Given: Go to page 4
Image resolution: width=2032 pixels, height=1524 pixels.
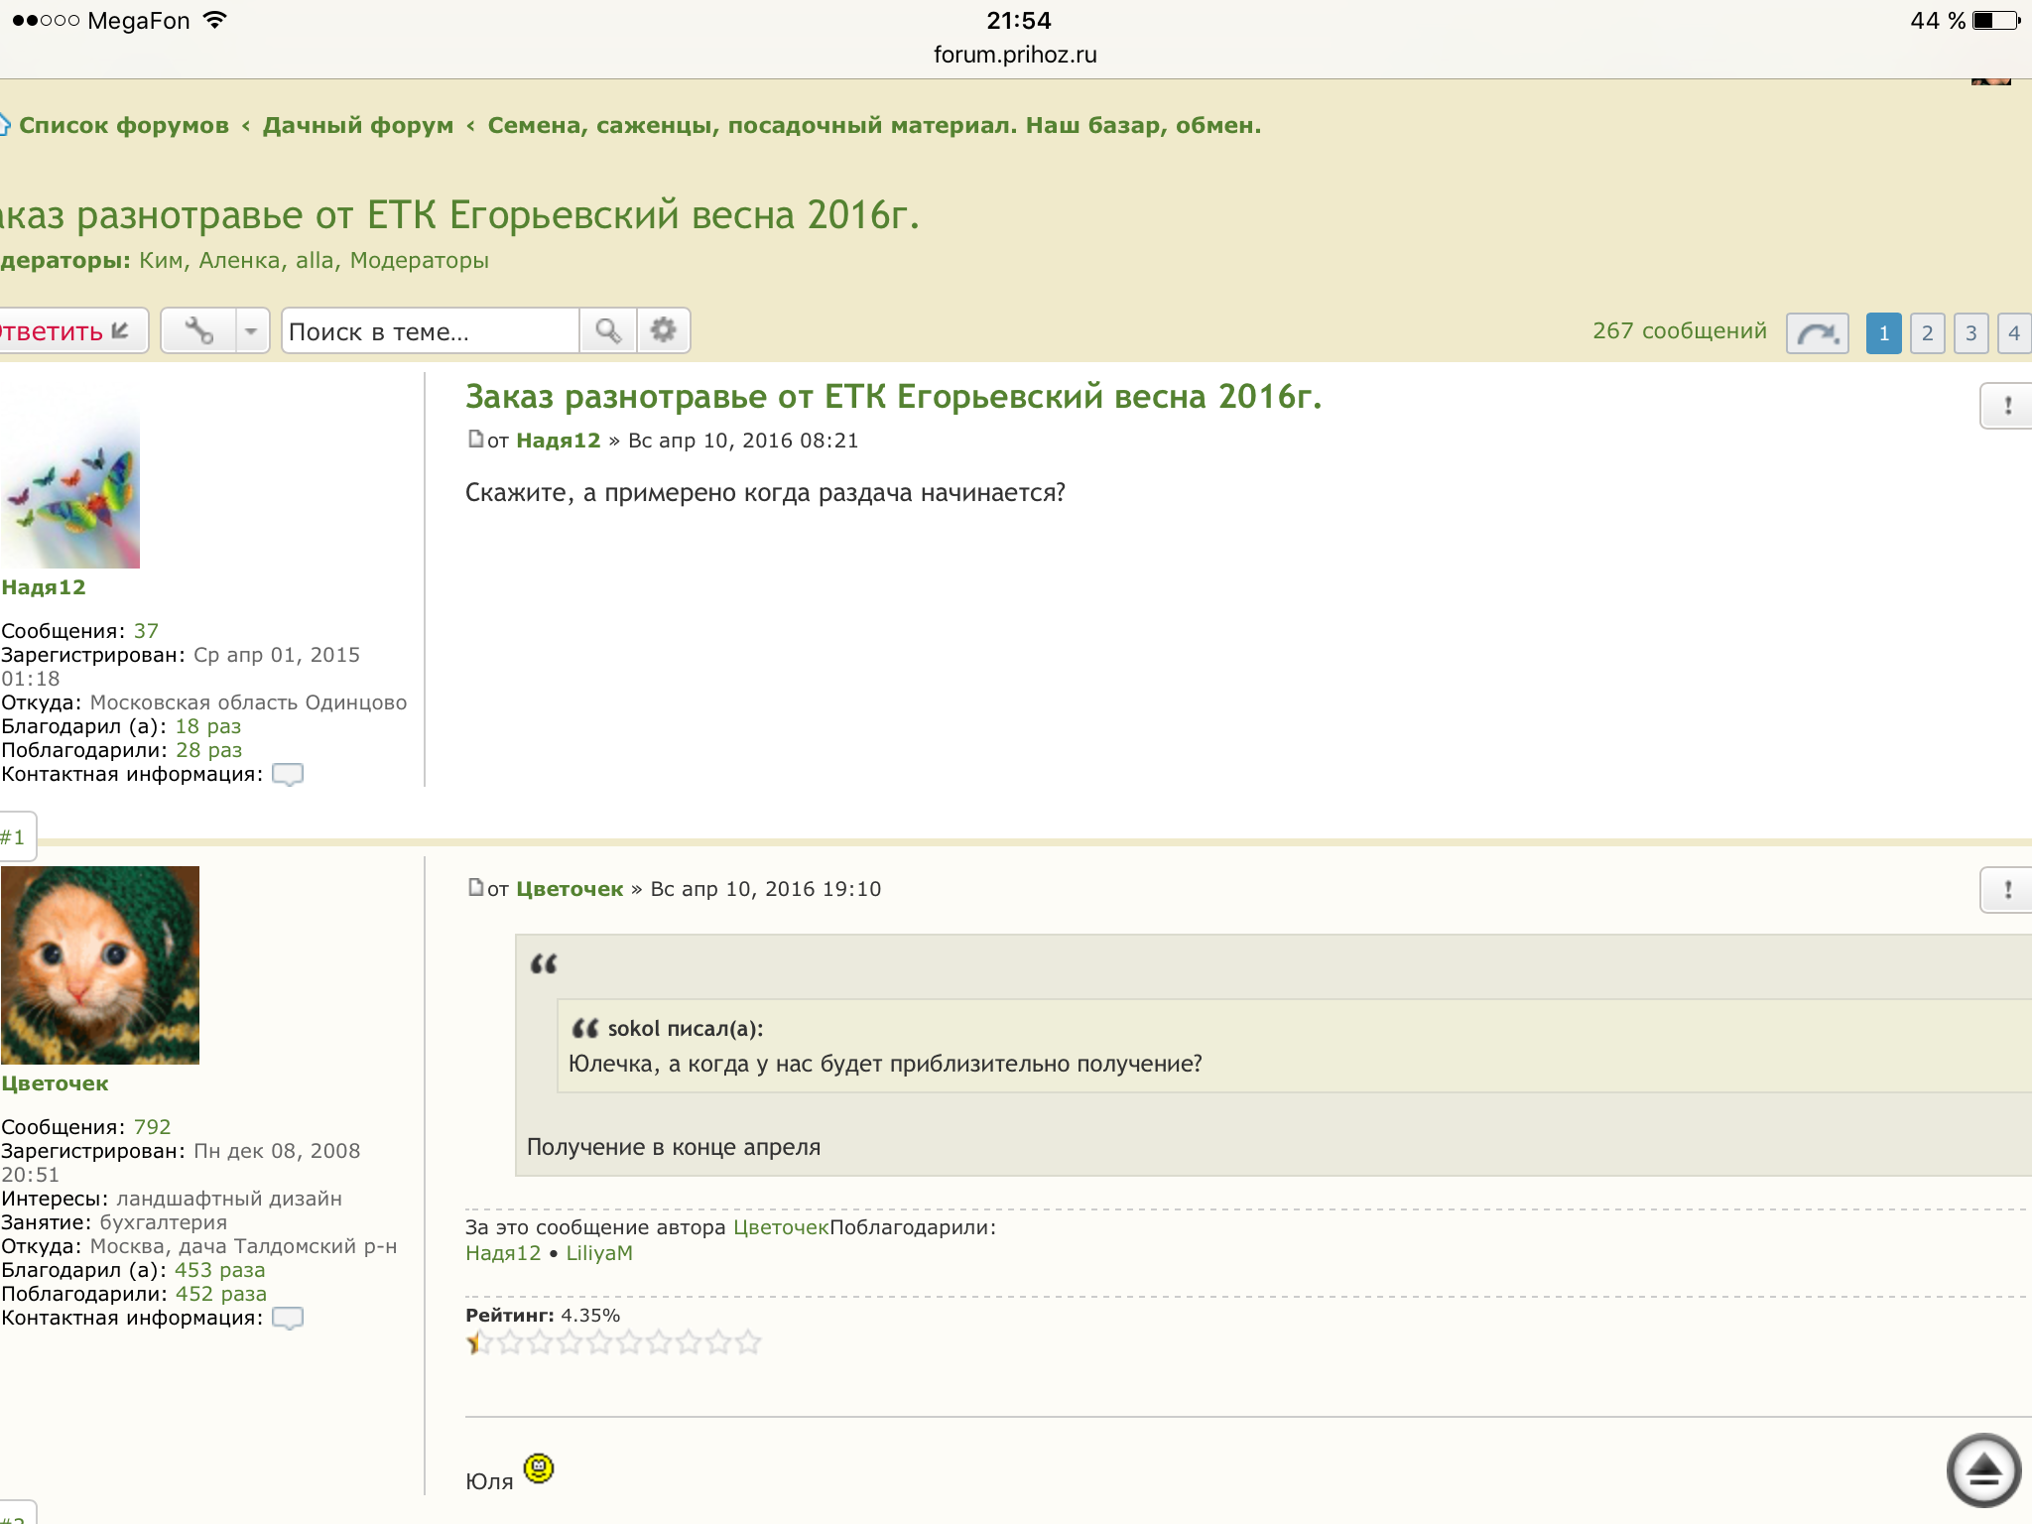Looking at the screenshot, I should click(2014, 333).
